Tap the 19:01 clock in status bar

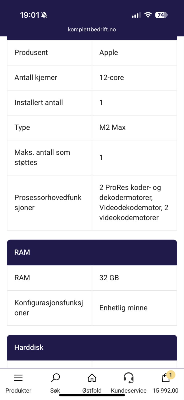point(29,15)
